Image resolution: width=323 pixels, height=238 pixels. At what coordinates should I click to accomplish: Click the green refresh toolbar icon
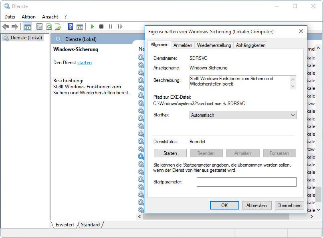point(49,27)
